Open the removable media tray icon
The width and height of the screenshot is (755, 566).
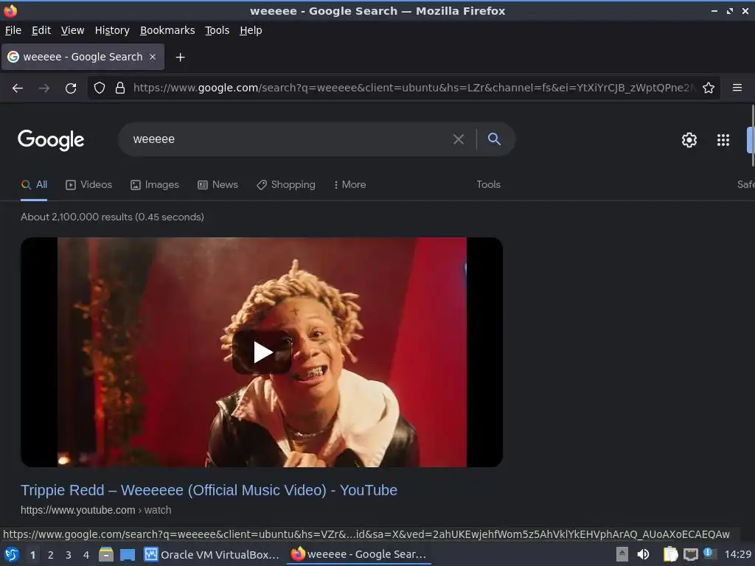622,555
